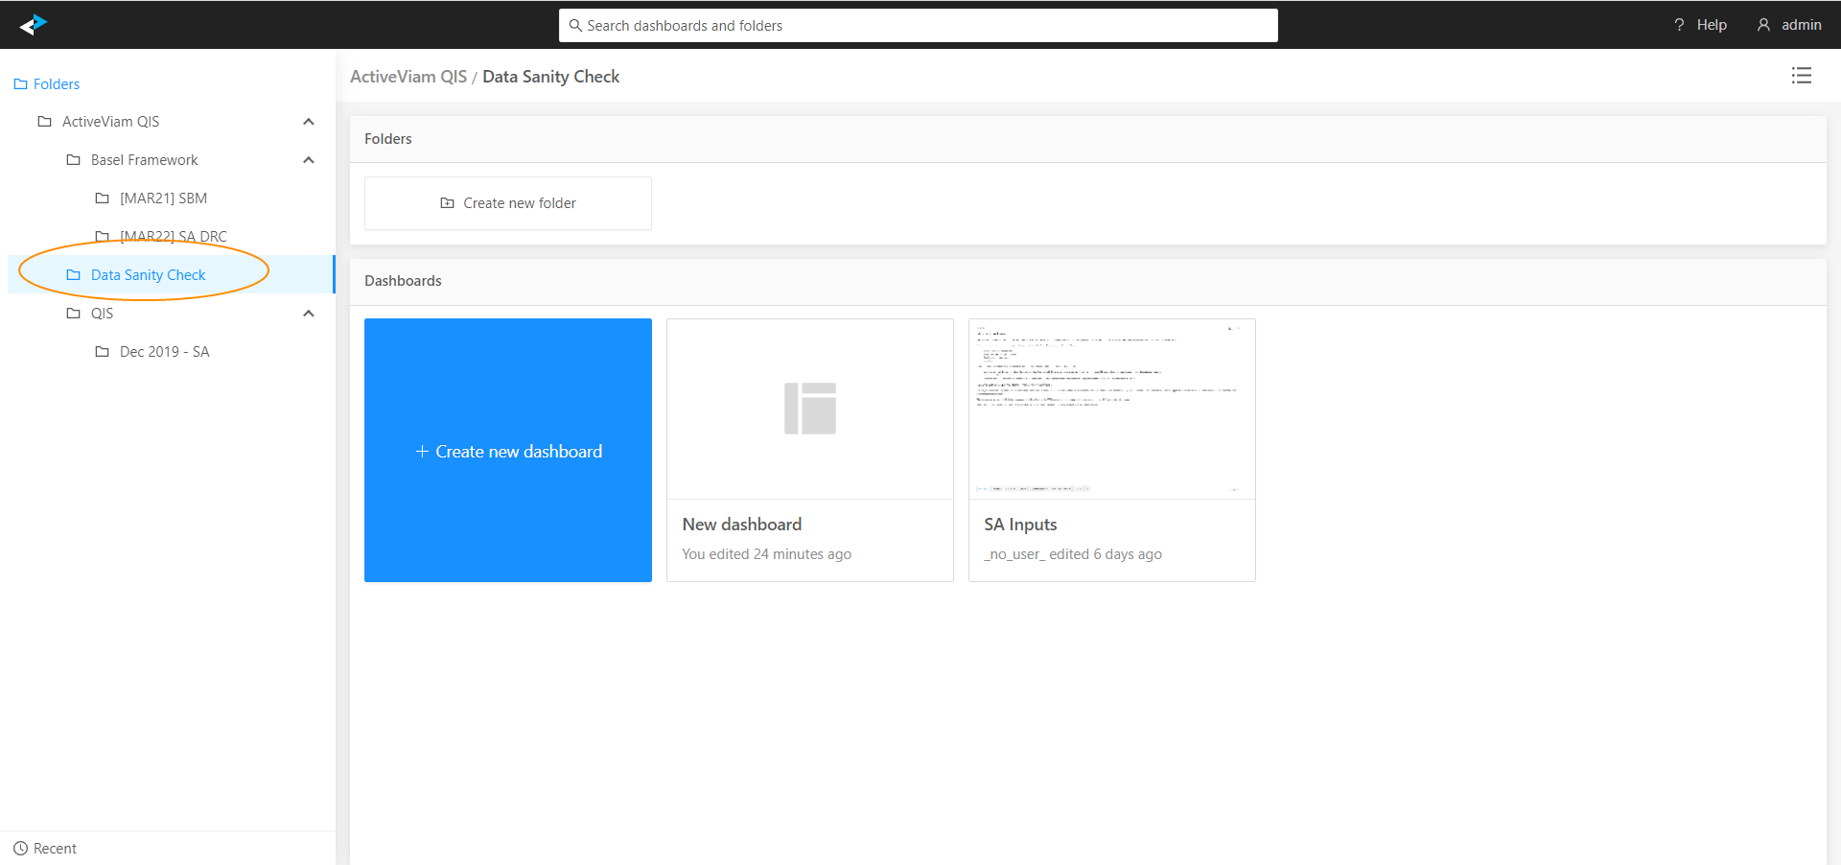Click the Dashboards section header

[403, 281]
